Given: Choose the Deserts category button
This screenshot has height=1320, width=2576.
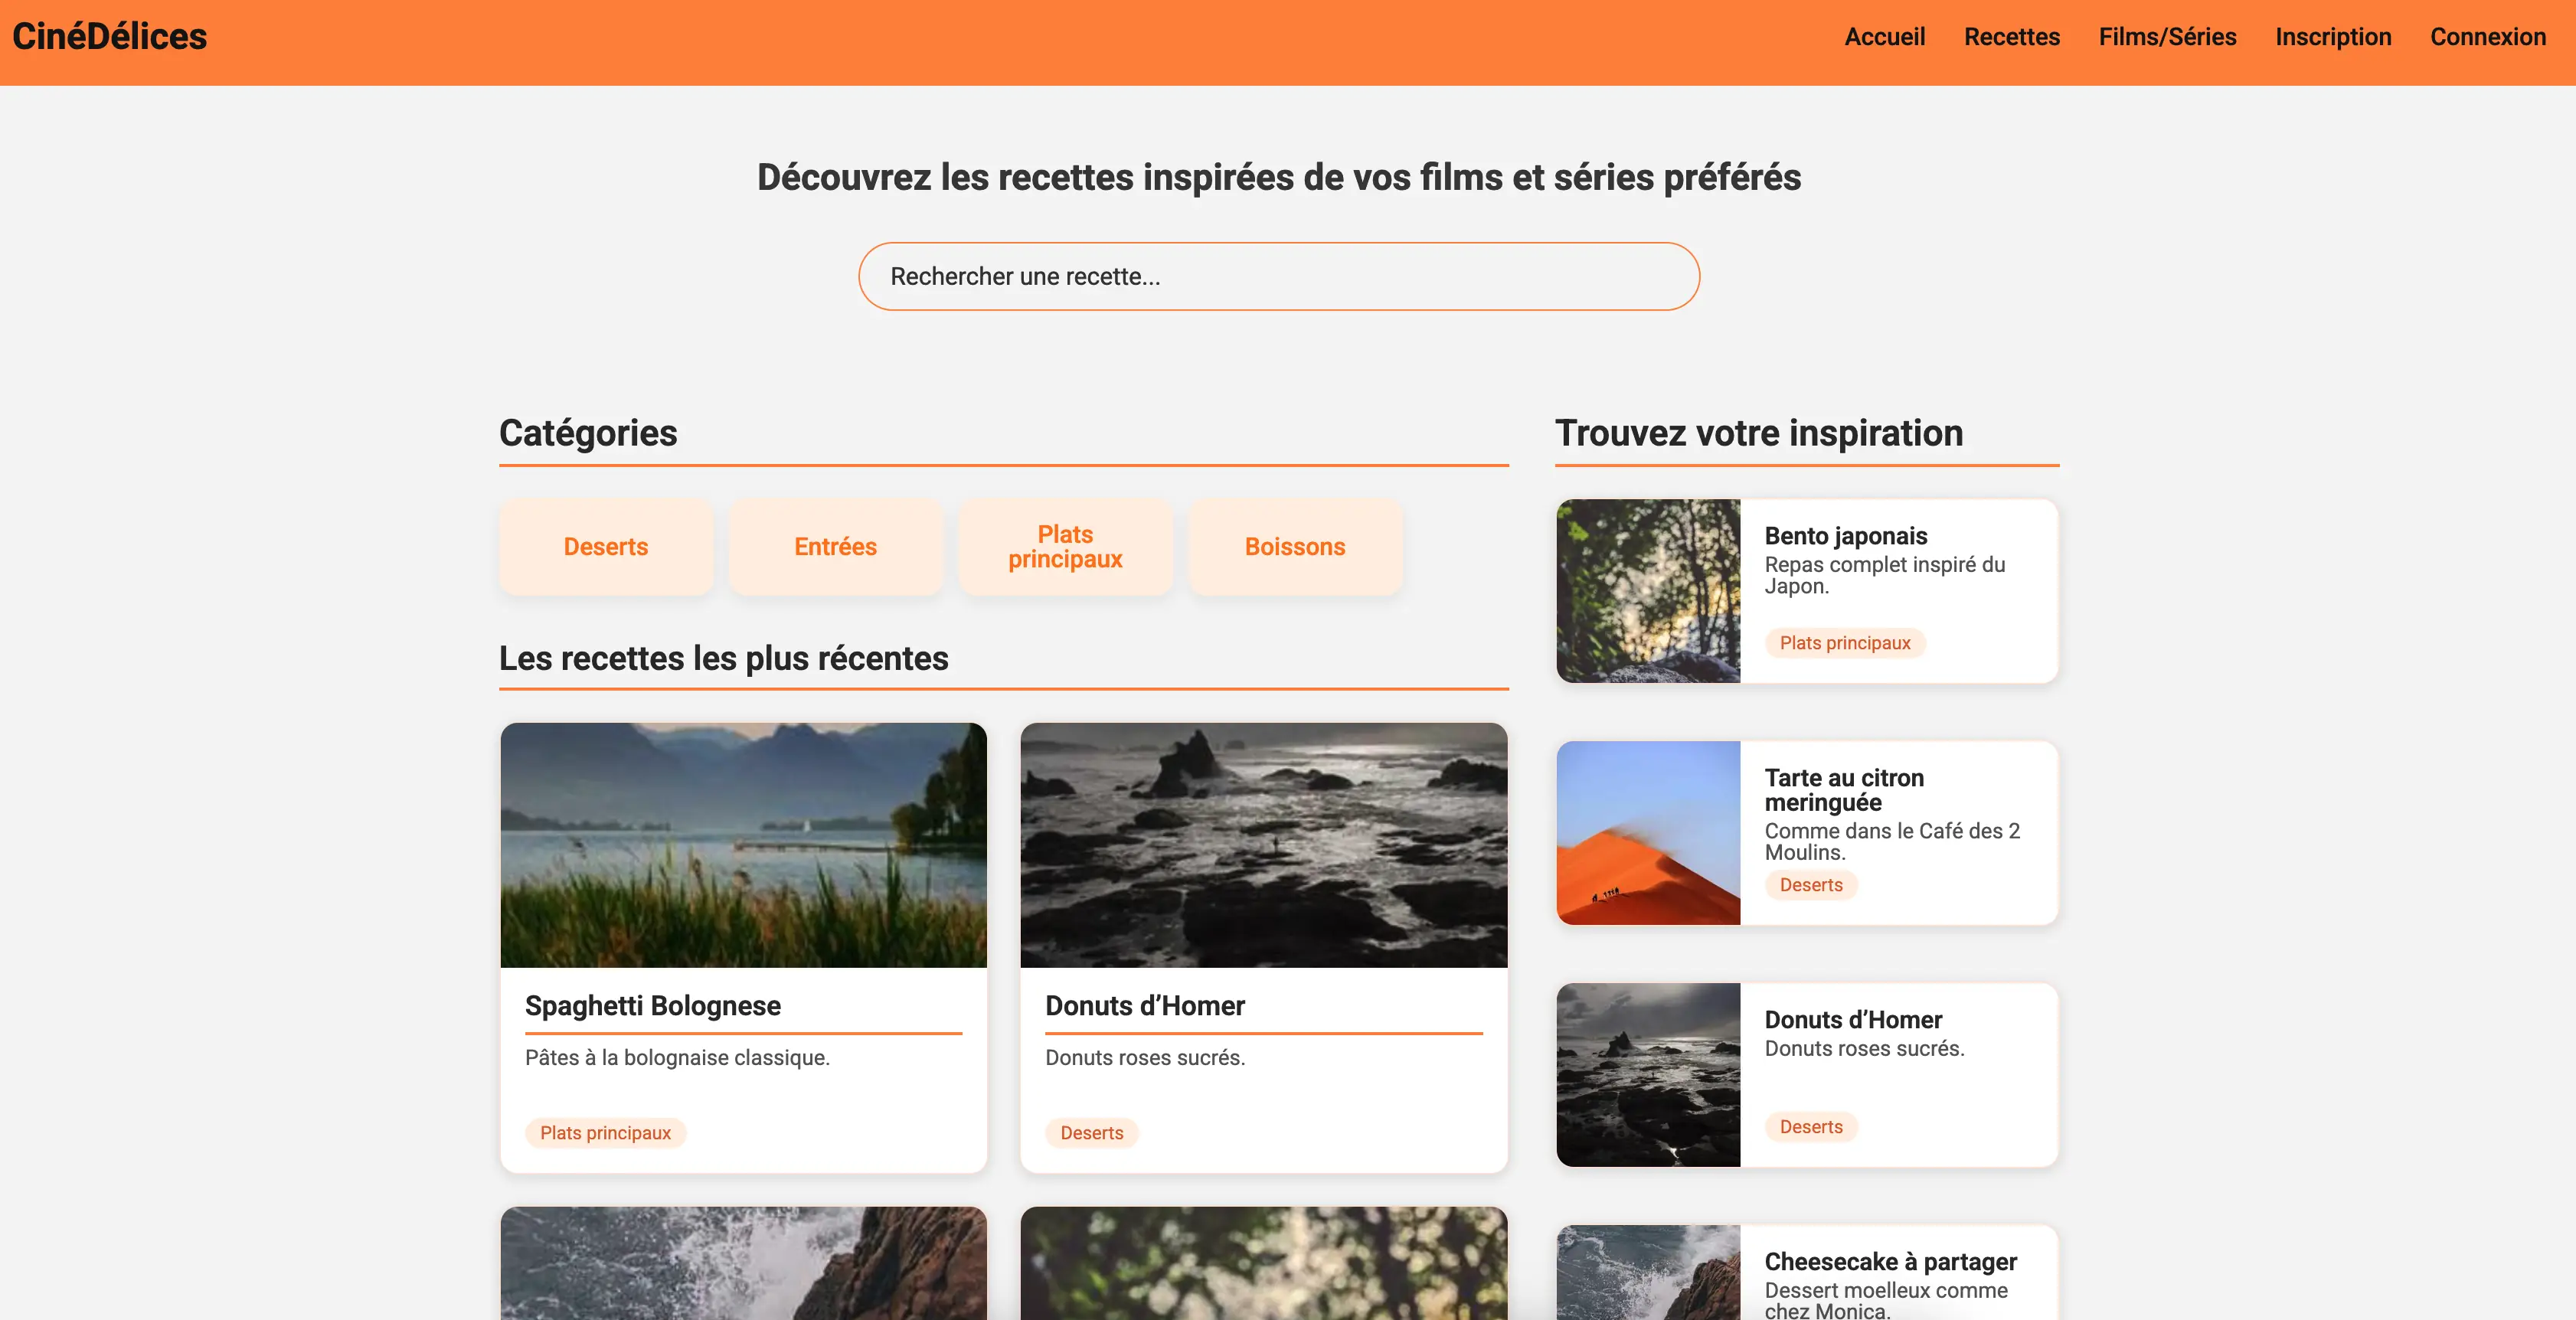Looking at the screenshot, I should click(x=606, y=547).
